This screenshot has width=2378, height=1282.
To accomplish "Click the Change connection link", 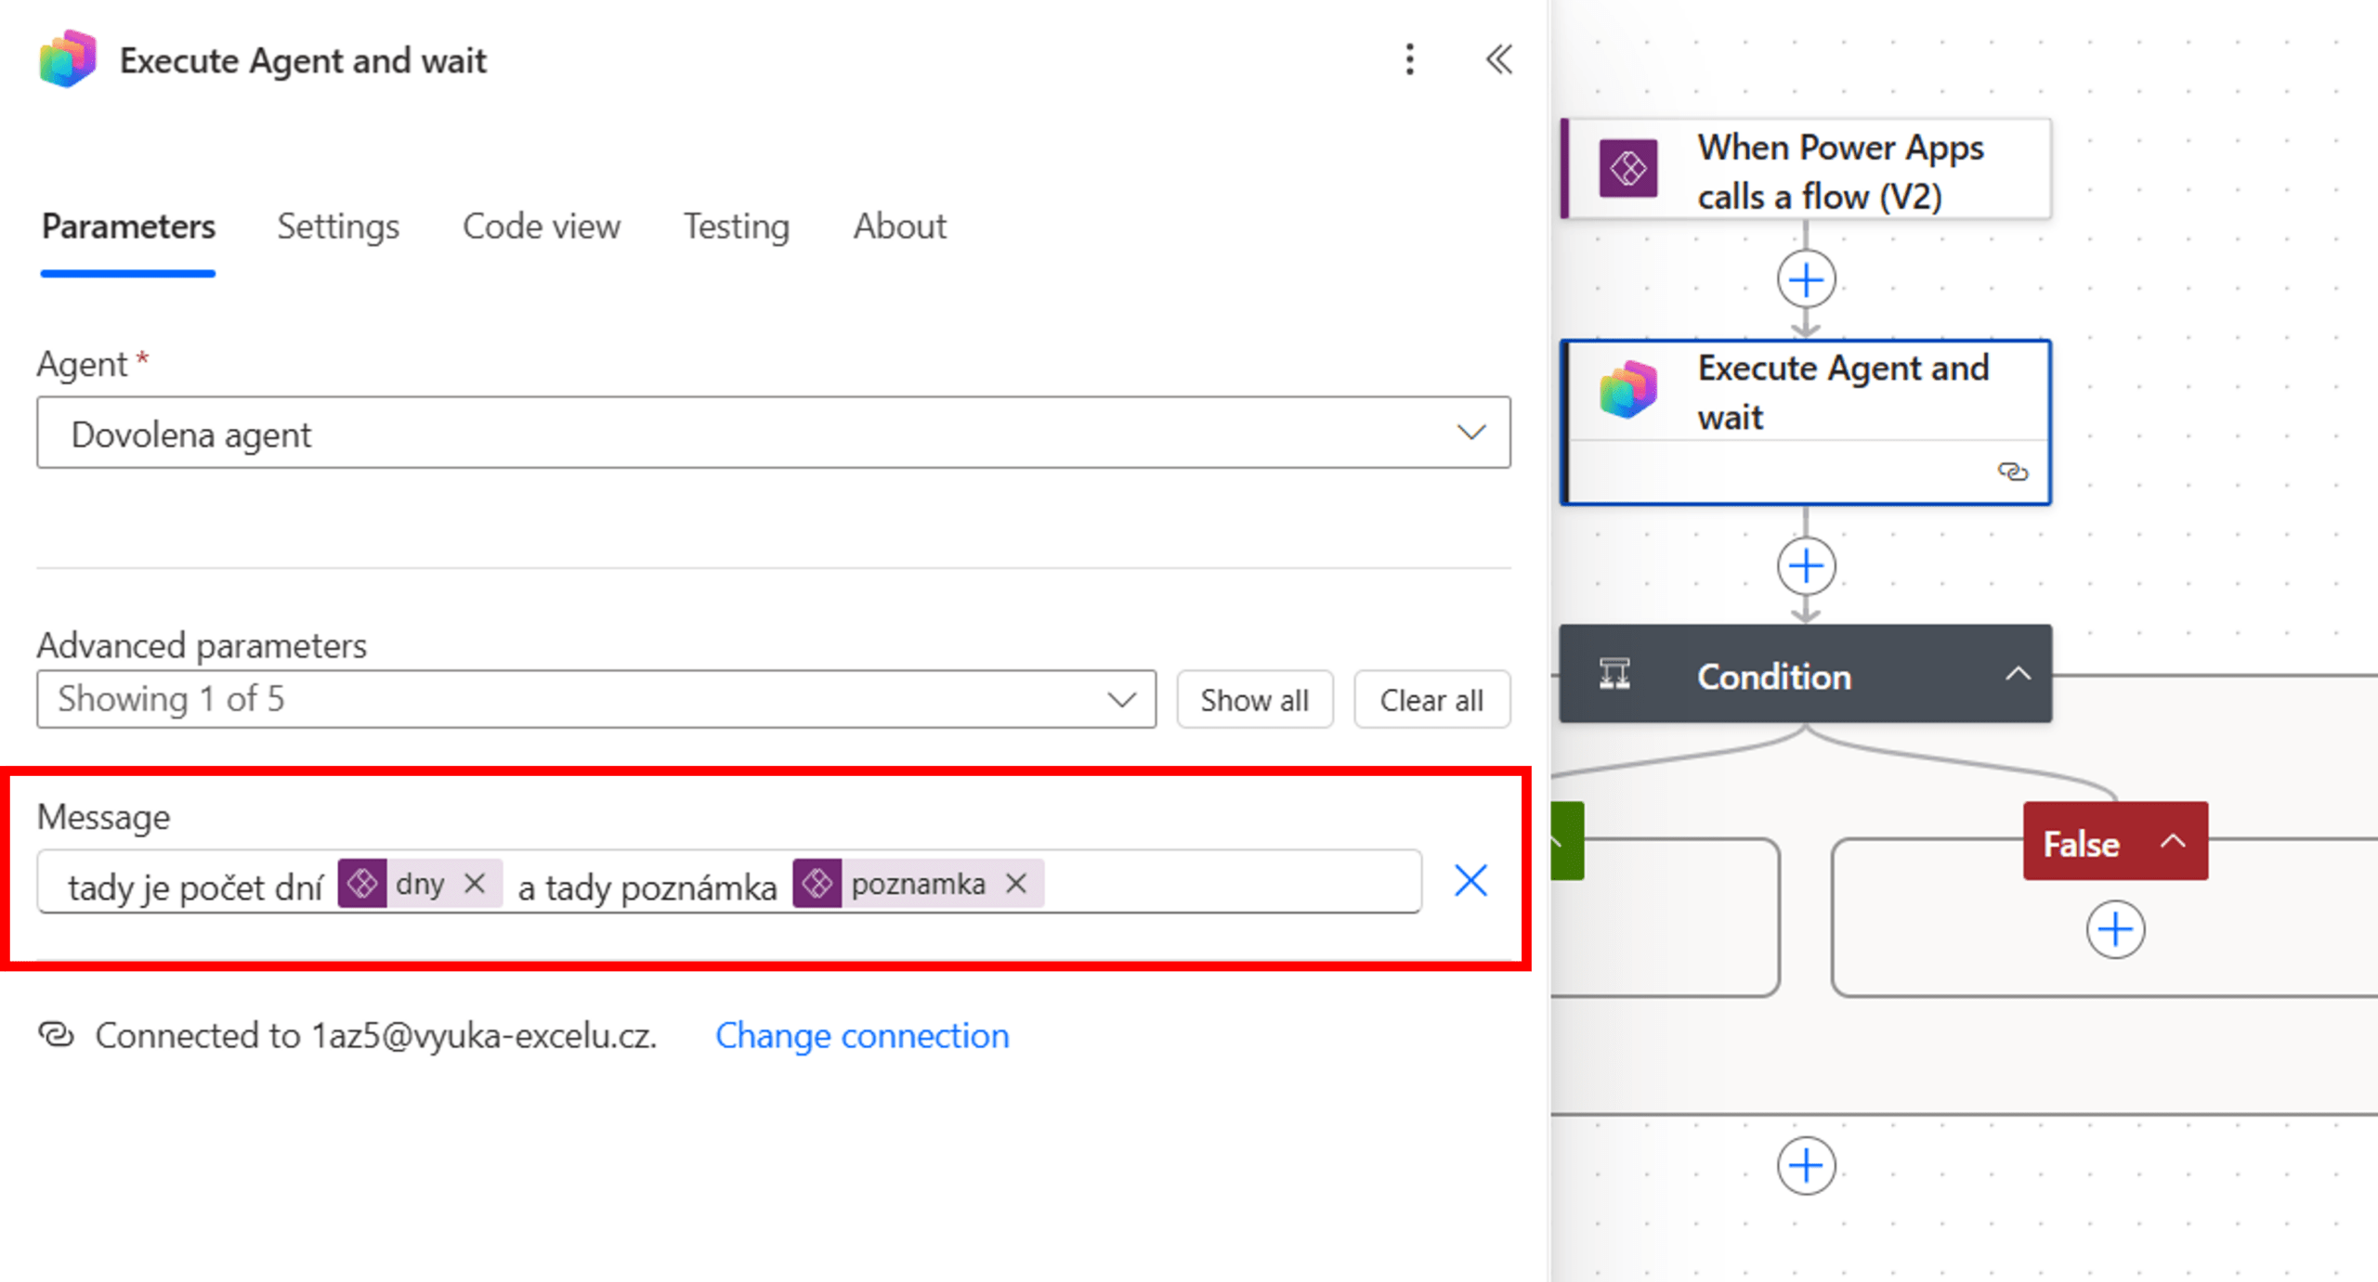I will tap(861, 1035).
